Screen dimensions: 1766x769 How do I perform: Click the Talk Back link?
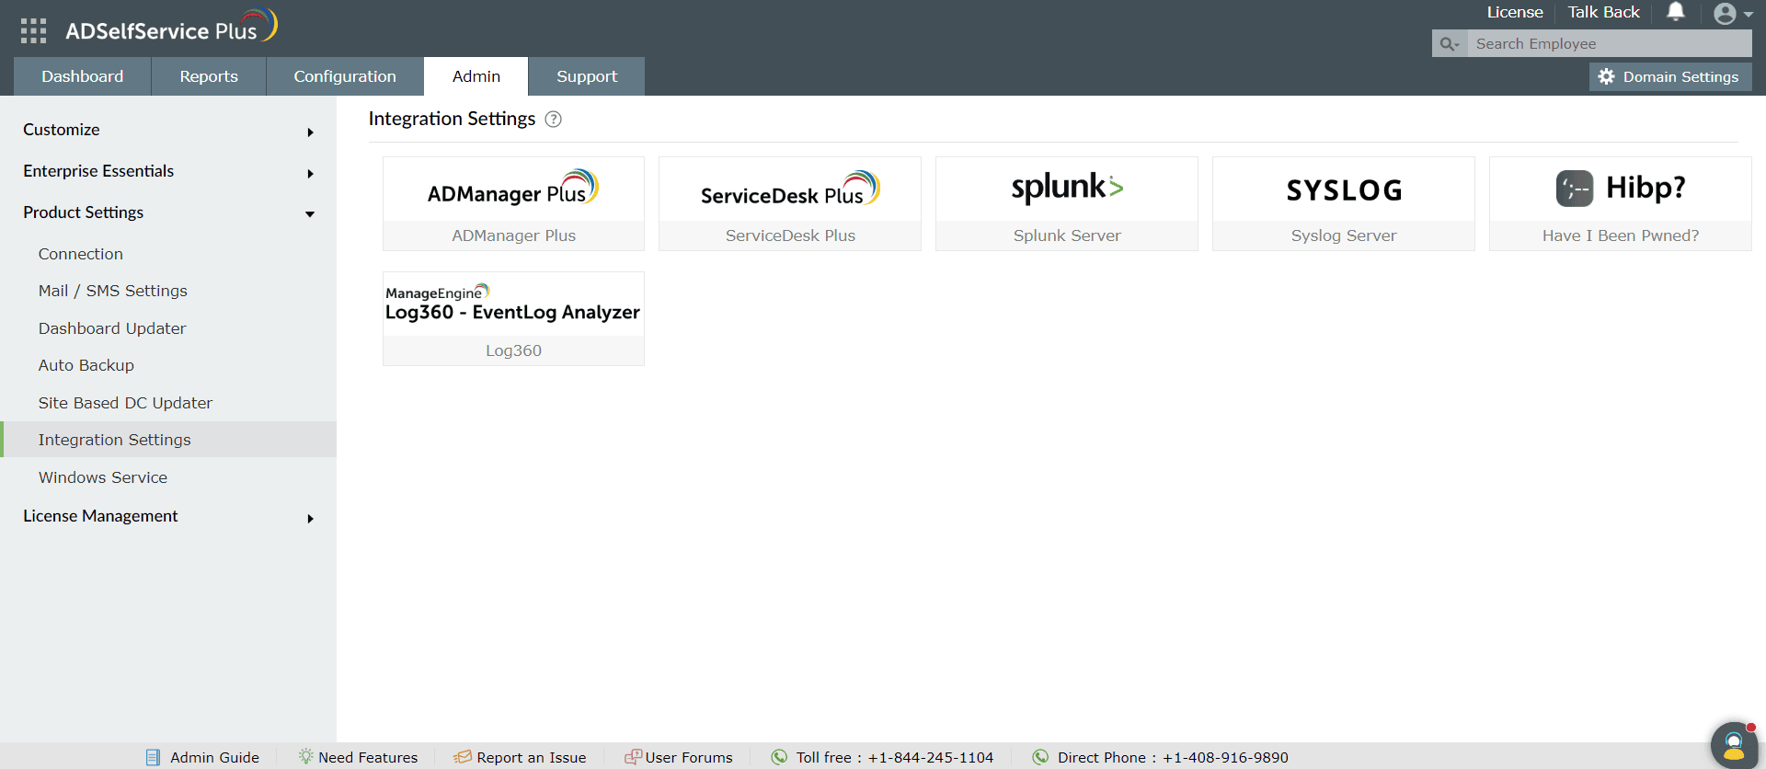pos(1604,12)
